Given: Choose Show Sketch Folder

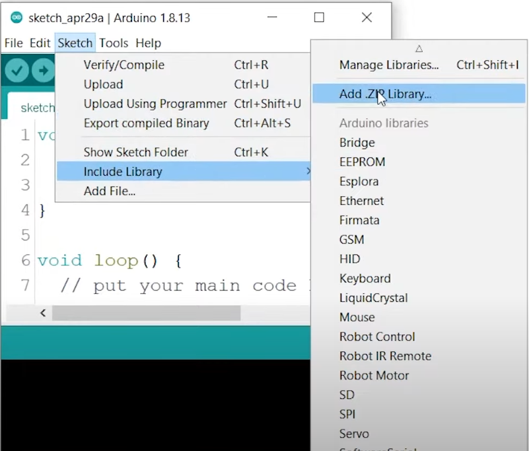Looking at the screenshot, I should [183, 152].
